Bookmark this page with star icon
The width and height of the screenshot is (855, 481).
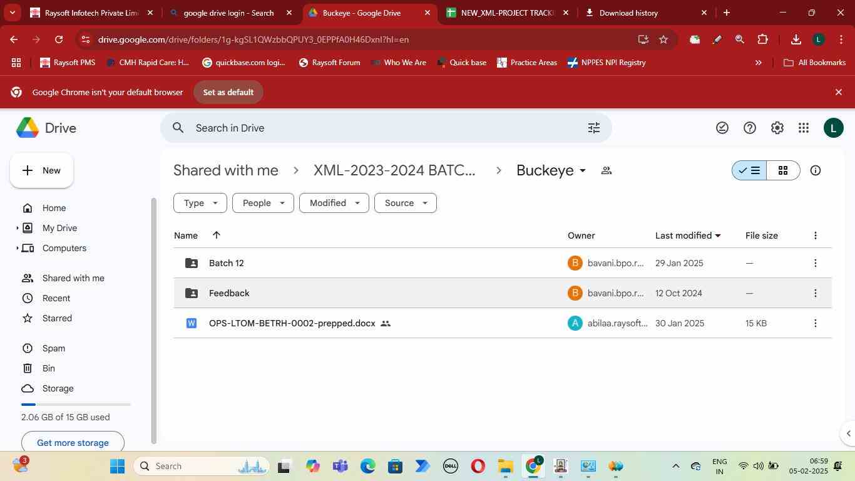point(663,39)
